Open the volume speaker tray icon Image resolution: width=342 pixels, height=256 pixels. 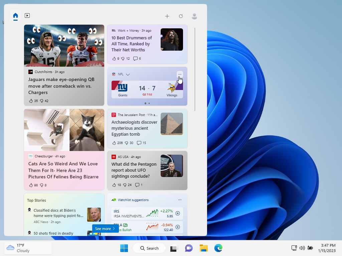coord(302,248)
